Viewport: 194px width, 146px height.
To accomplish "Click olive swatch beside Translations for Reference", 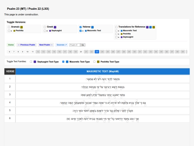I will coord(154,27).
